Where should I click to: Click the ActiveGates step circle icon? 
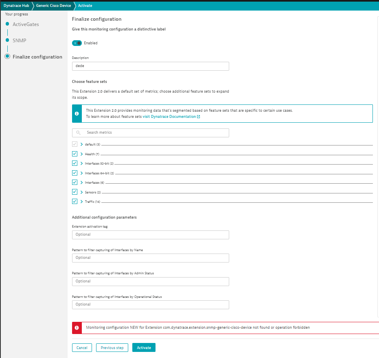(7, 24)
